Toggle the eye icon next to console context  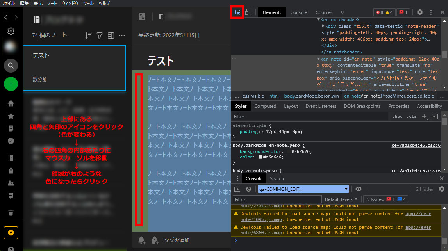358,189
